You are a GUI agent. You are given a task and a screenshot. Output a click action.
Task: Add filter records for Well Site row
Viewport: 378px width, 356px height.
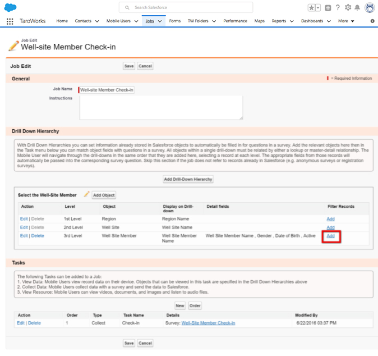pos(330,227)
